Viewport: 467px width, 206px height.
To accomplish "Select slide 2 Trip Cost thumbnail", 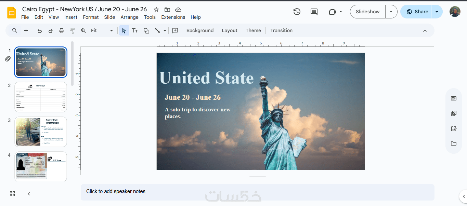I will 41,97.
